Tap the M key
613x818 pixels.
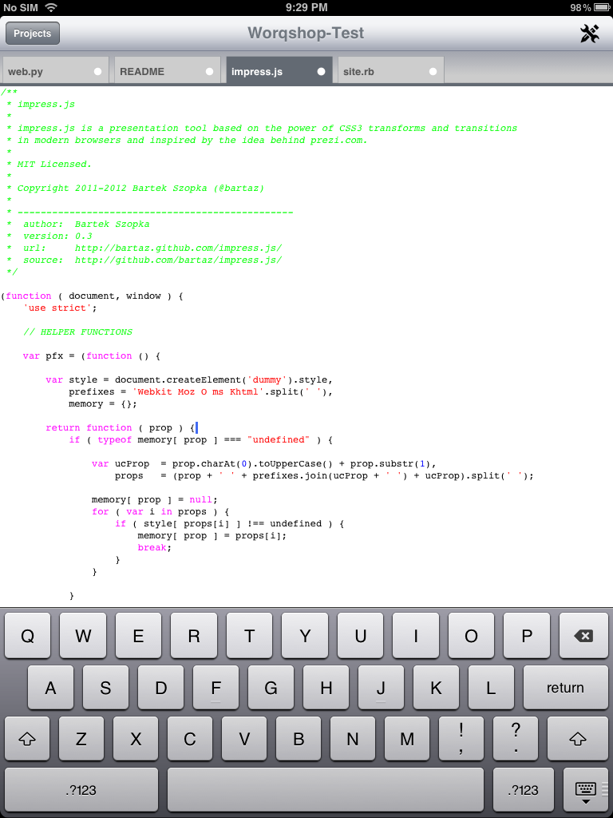(x=407, y=739)
